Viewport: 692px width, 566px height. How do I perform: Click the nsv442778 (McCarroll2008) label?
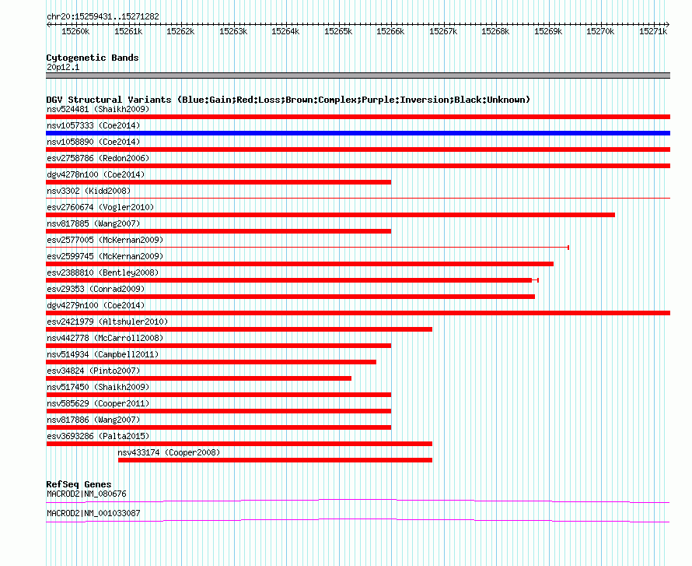tap(105, 338)
